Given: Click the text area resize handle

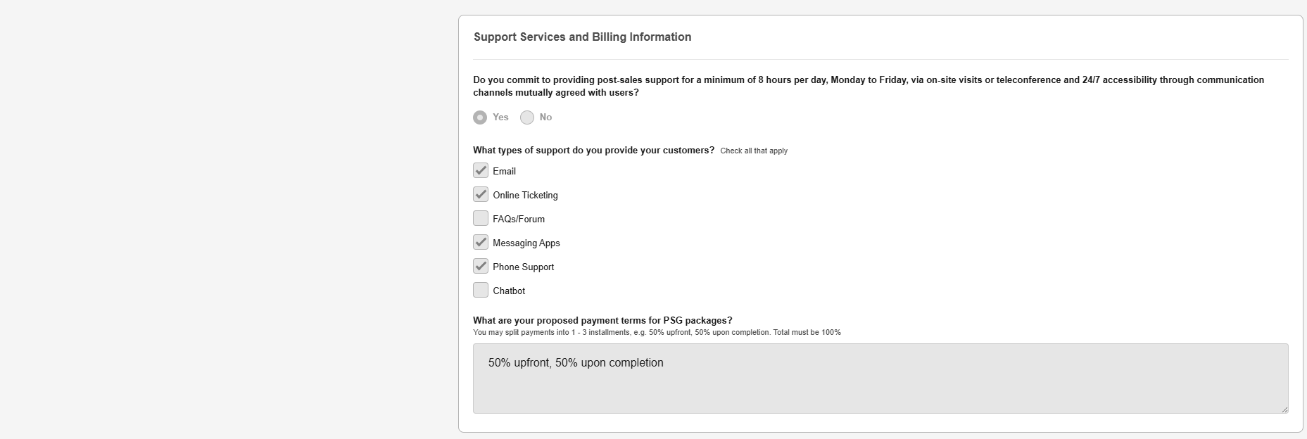Looking at the screenshot, I should pyautogui.click(x=1284, y=409).
